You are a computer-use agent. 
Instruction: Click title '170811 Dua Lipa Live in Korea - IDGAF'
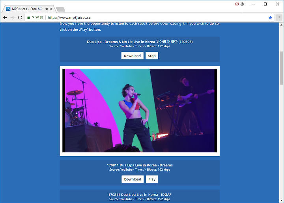tap(140, 195)
